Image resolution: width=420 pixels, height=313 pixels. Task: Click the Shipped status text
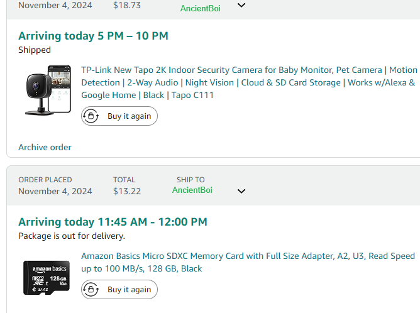click(35, 50)
